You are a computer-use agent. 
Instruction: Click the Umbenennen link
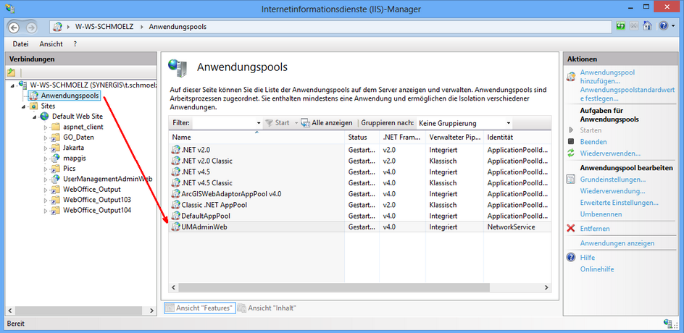click(x=601, y=214)
